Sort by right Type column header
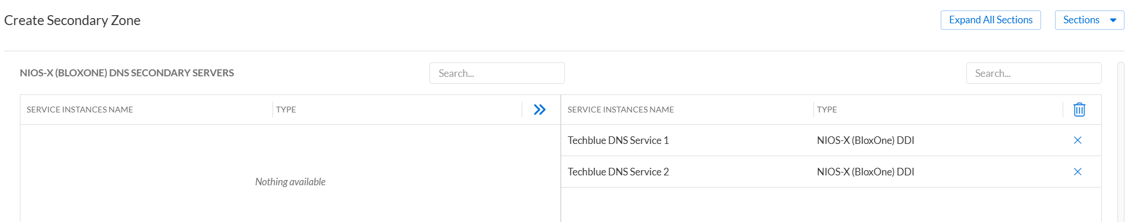Viewport: 1142px width, 222px height. point(827,110)
